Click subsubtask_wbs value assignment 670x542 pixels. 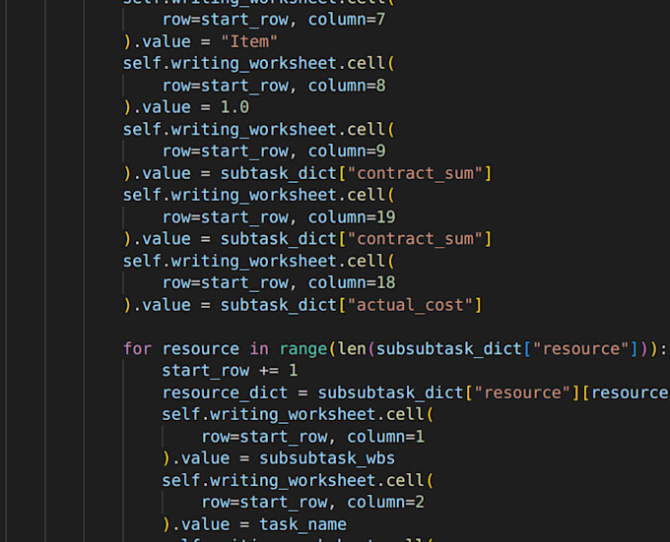(x=327, y=458)
